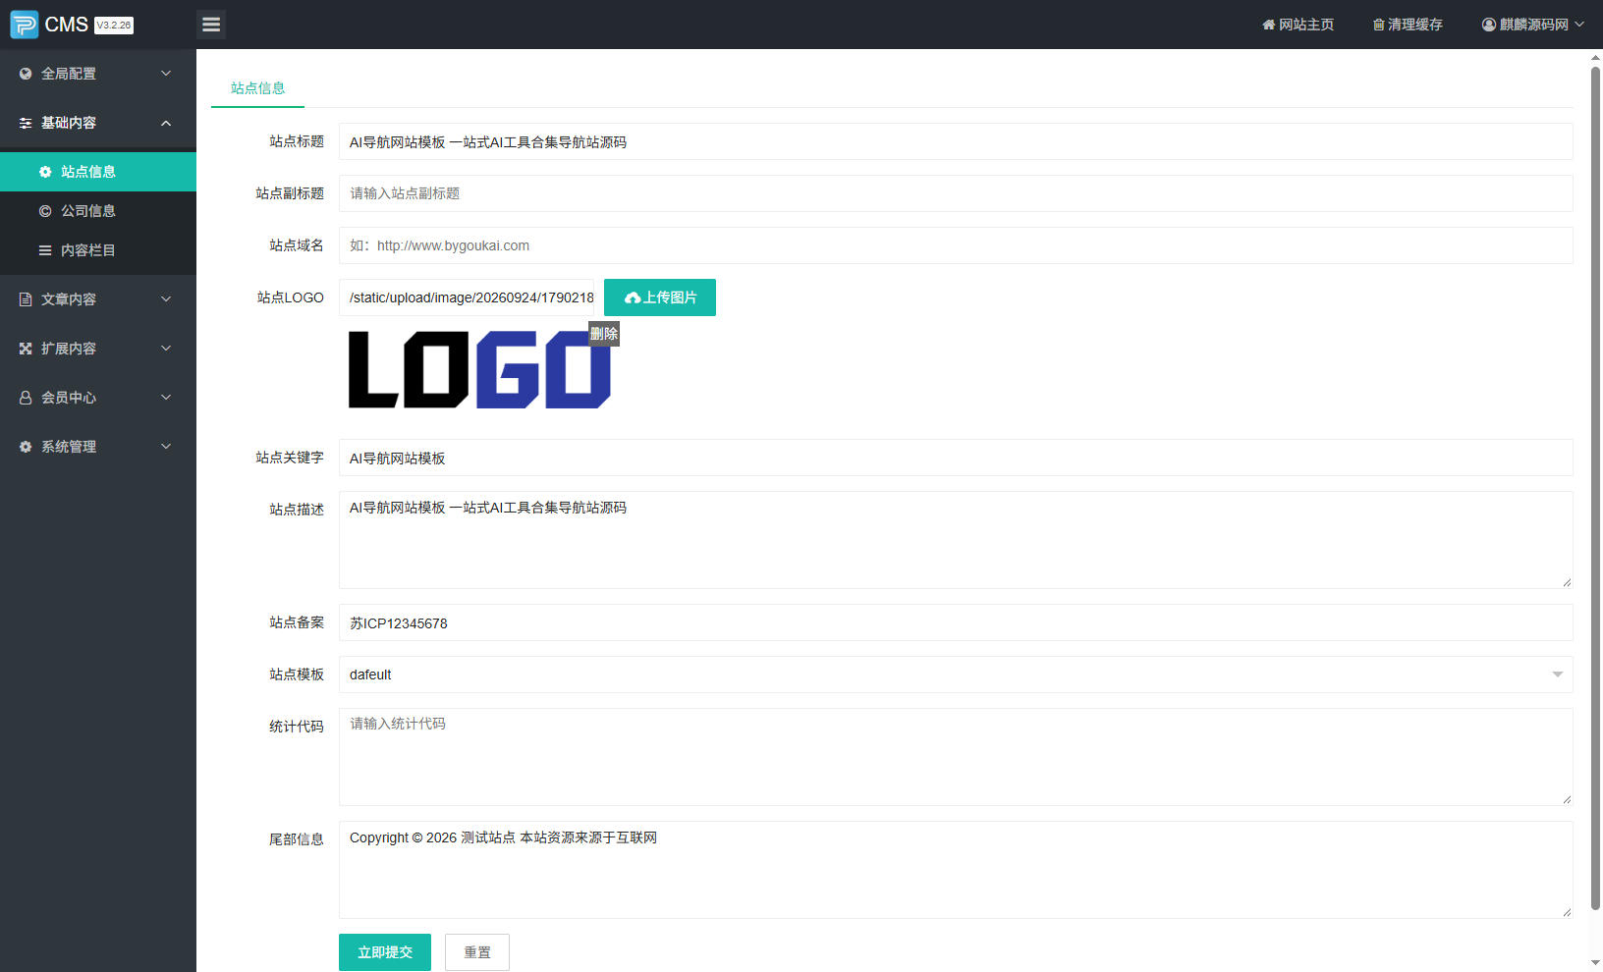Click the gear icon beside 站点信息
This screenshot has width=1603, height=972.
(x=45, y=172)
